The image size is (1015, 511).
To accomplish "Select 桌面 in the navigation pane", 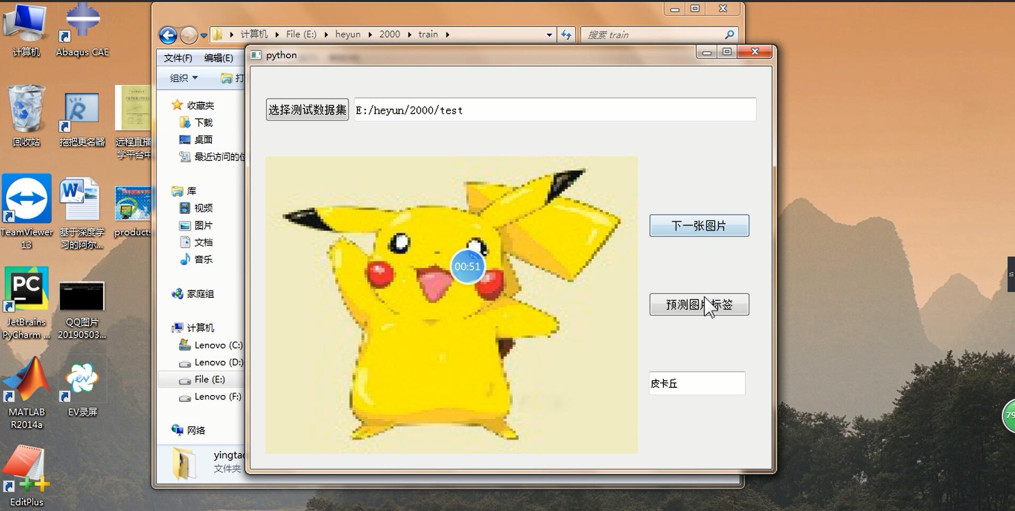I will click(x=197, y=140).
